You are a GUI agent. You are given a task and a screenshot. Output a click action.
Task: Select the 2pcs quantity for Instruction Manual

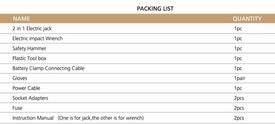click(239, 118)
